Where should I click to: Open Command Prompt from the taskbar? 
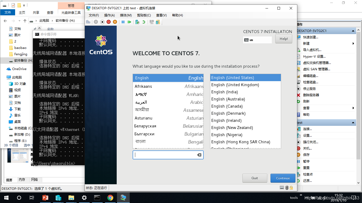point(97,198)
